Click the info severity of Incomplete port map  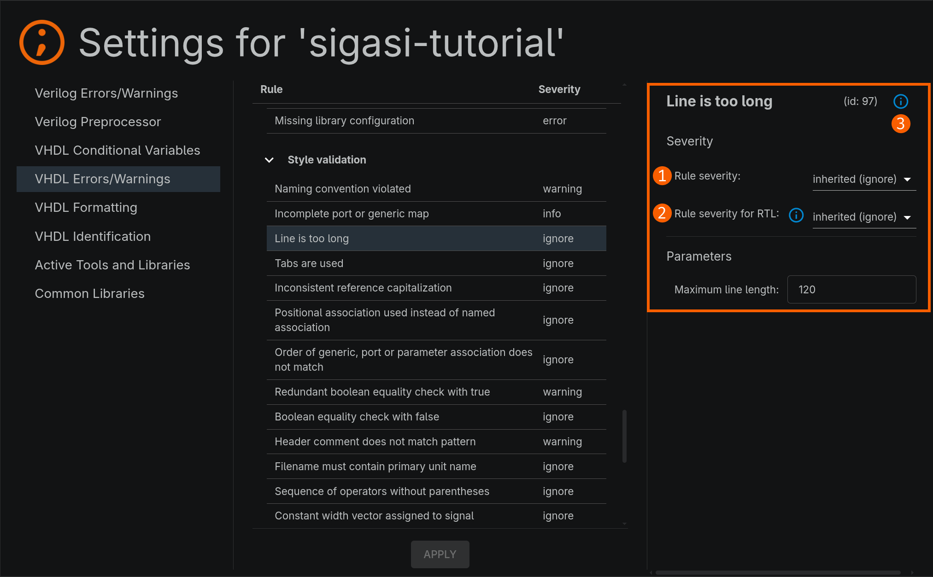(552, 214)
